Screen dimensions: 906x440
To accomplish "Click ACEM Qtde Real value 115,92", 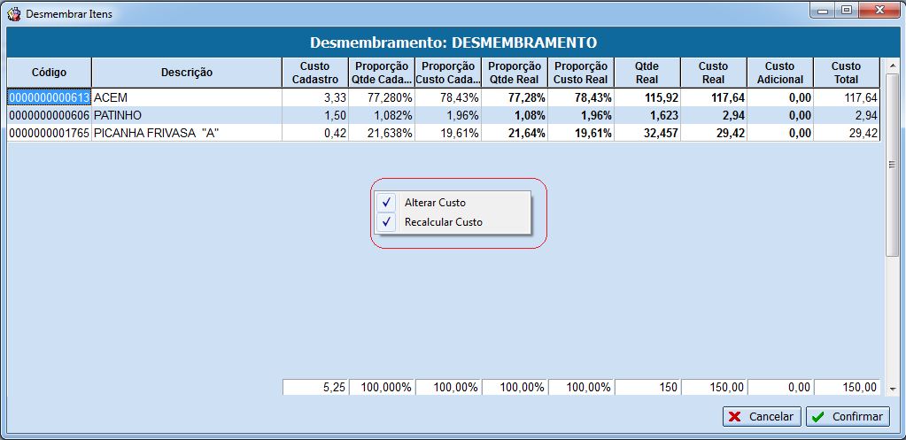I will tap(647, 97).
